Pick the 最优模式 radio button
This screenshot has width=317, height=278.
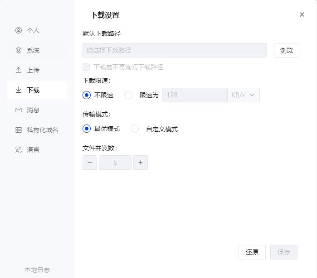click(x=87, y=129)
